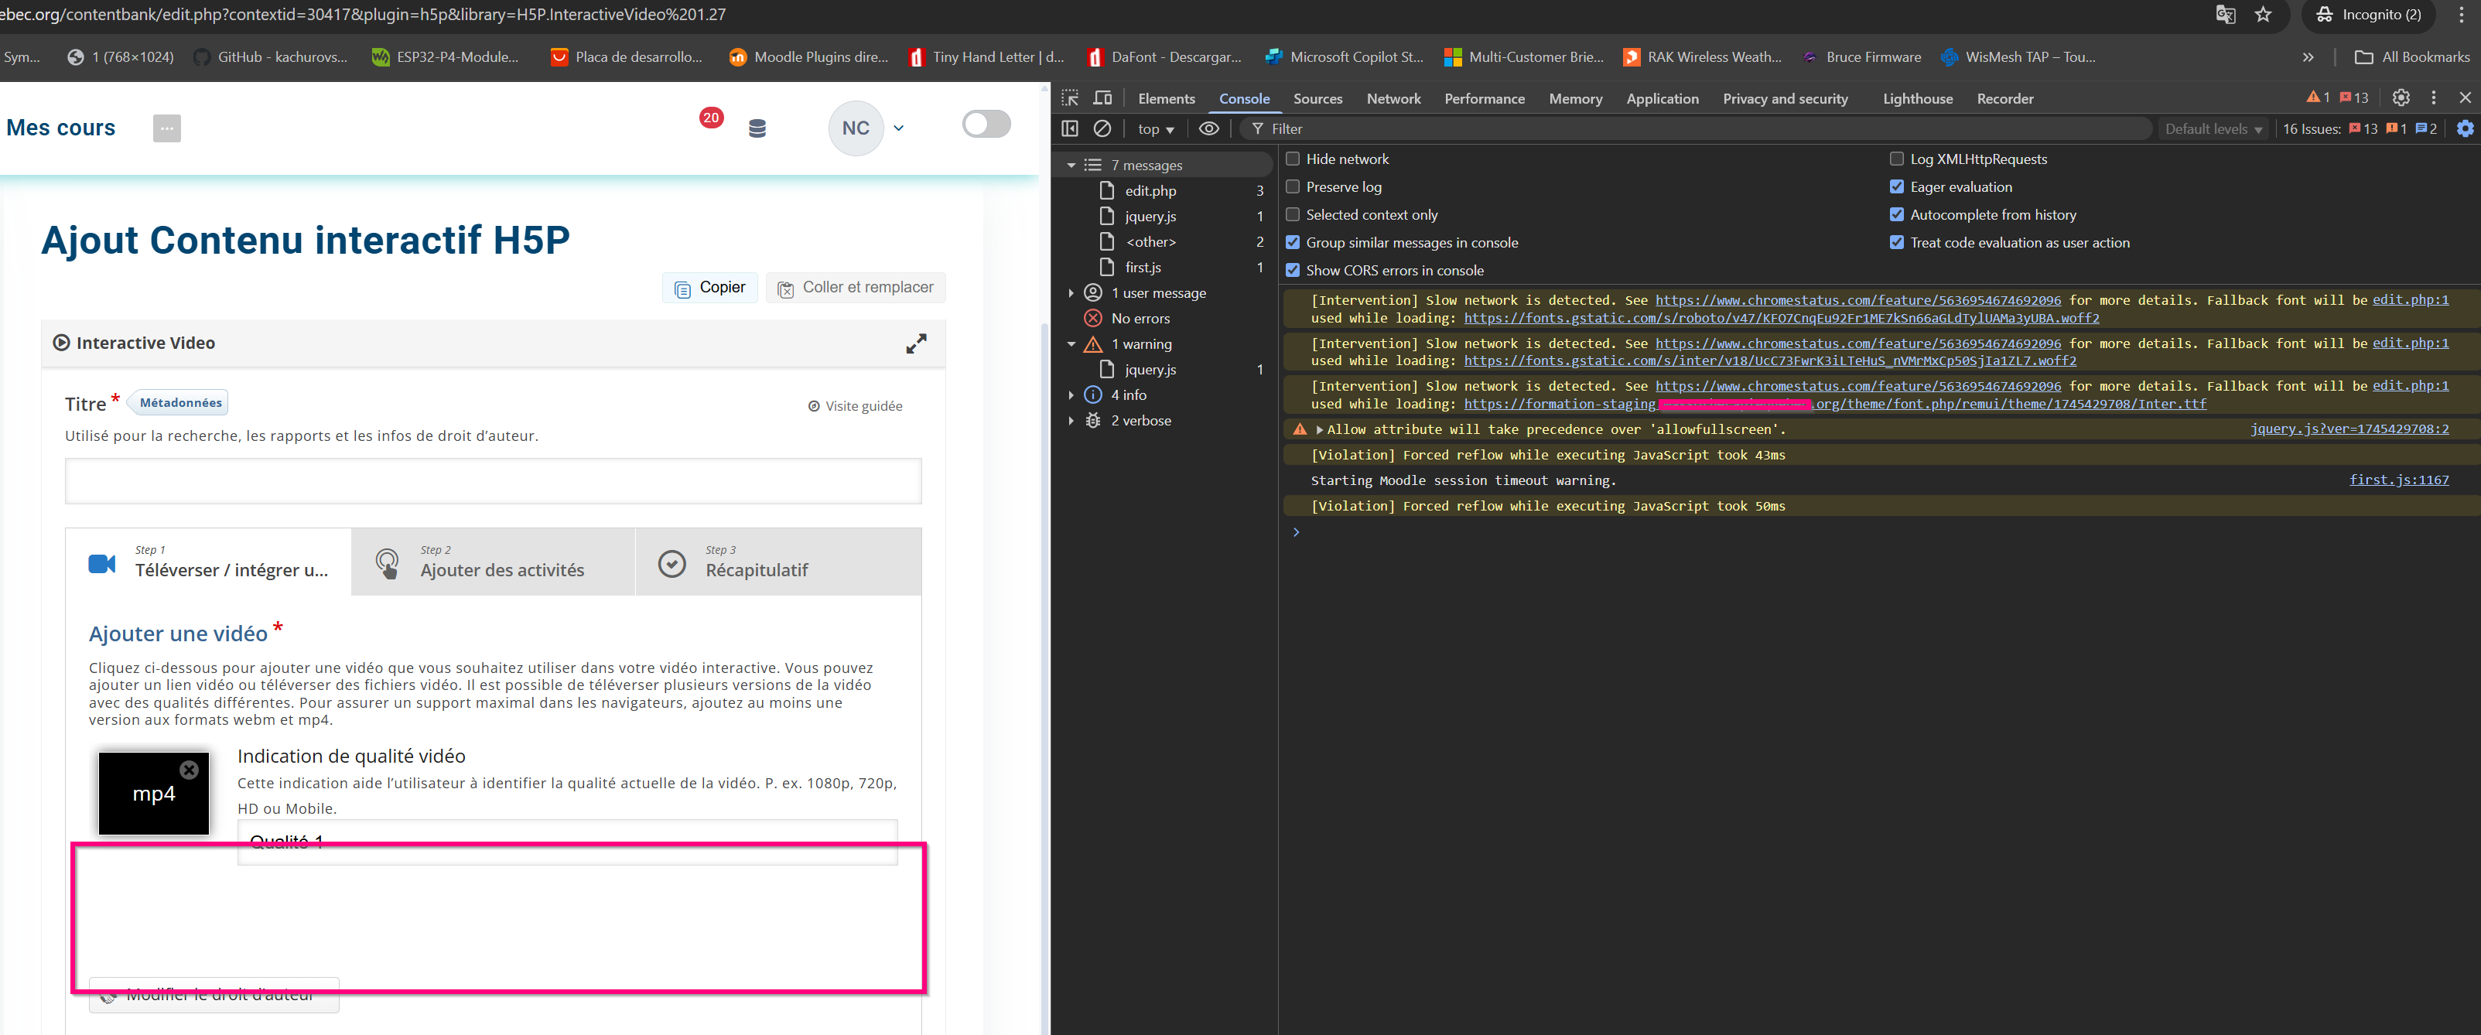Open the Chrome three-dot menu
Screen dimensions: 2481x1035
pos(2462,15)
